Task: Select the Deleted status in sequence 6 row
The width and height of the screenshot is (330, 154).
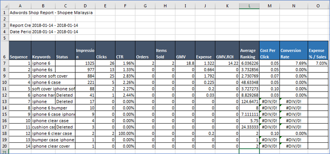Action: click(x=65, y=95)
